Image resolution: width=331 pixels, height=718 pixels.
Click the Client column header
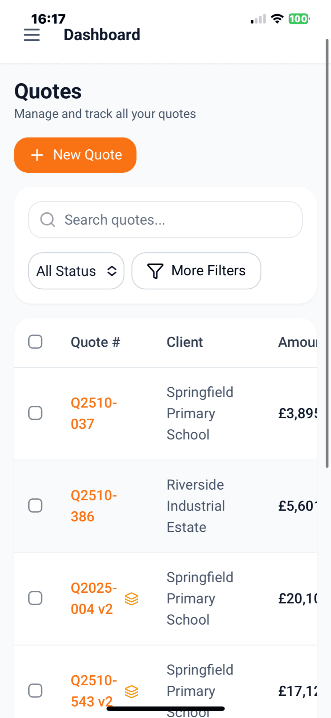point(185,342)
